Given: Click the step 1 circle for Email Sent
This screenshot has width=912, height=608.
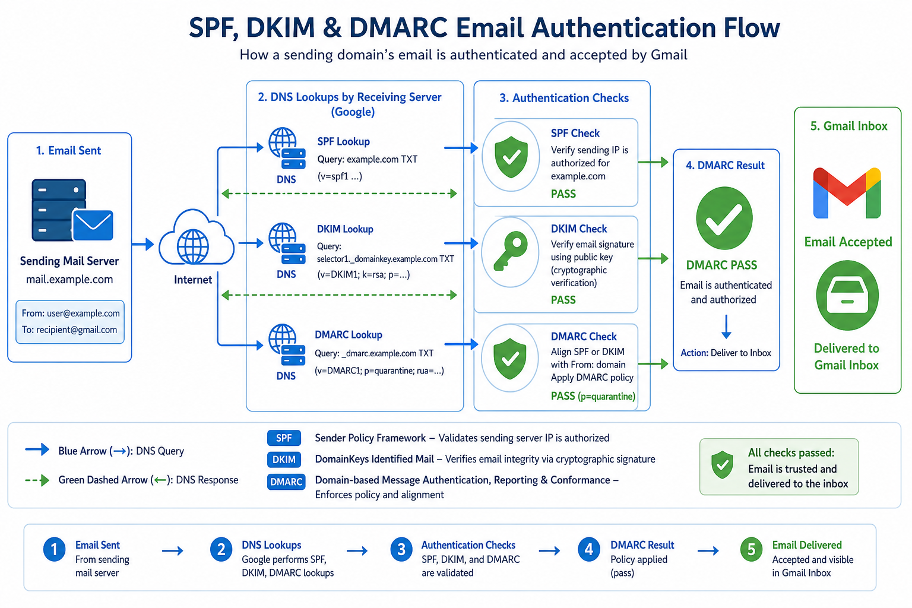Looking at the screenshot, I should tap(54, 549).
